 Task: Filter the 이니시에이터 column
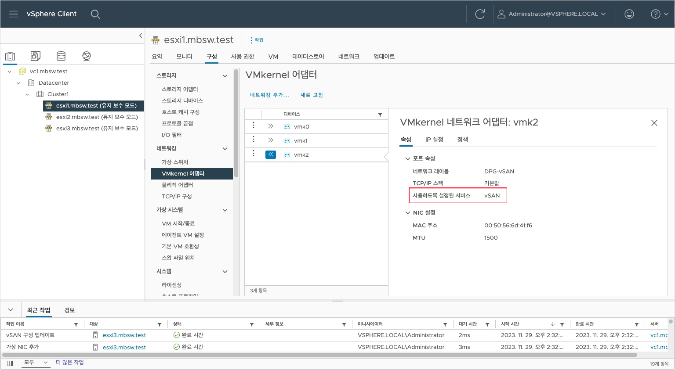coord(445,324)
